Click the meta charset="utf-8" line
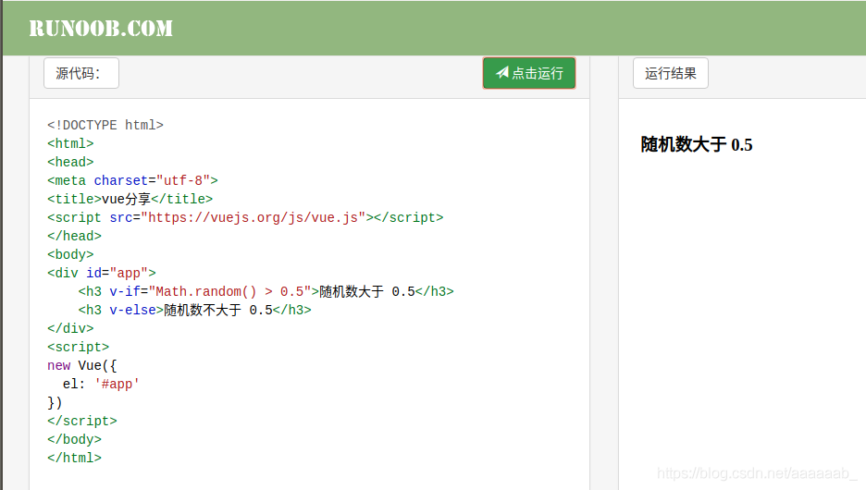The height and width of the screenshot is (490, 866). coord(132,180)
